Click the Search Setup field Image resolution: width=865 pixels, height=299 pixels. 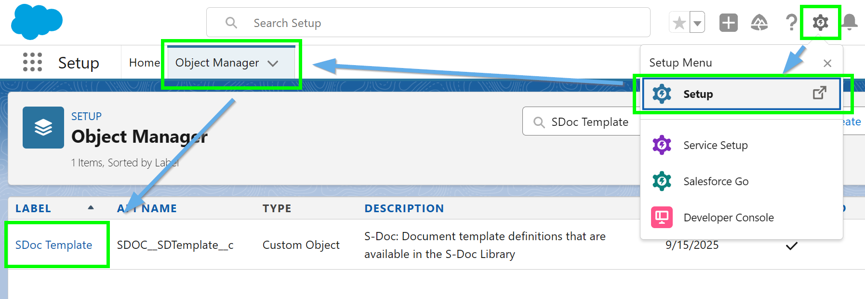[428, 23]
